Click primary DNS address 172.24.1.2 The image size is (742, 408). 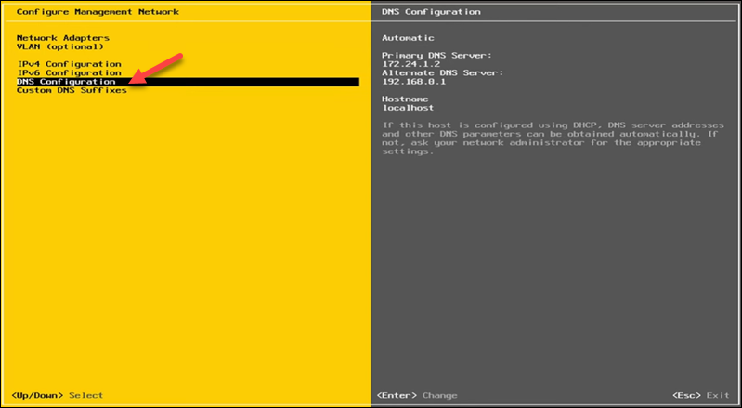[x=411, y=64]
